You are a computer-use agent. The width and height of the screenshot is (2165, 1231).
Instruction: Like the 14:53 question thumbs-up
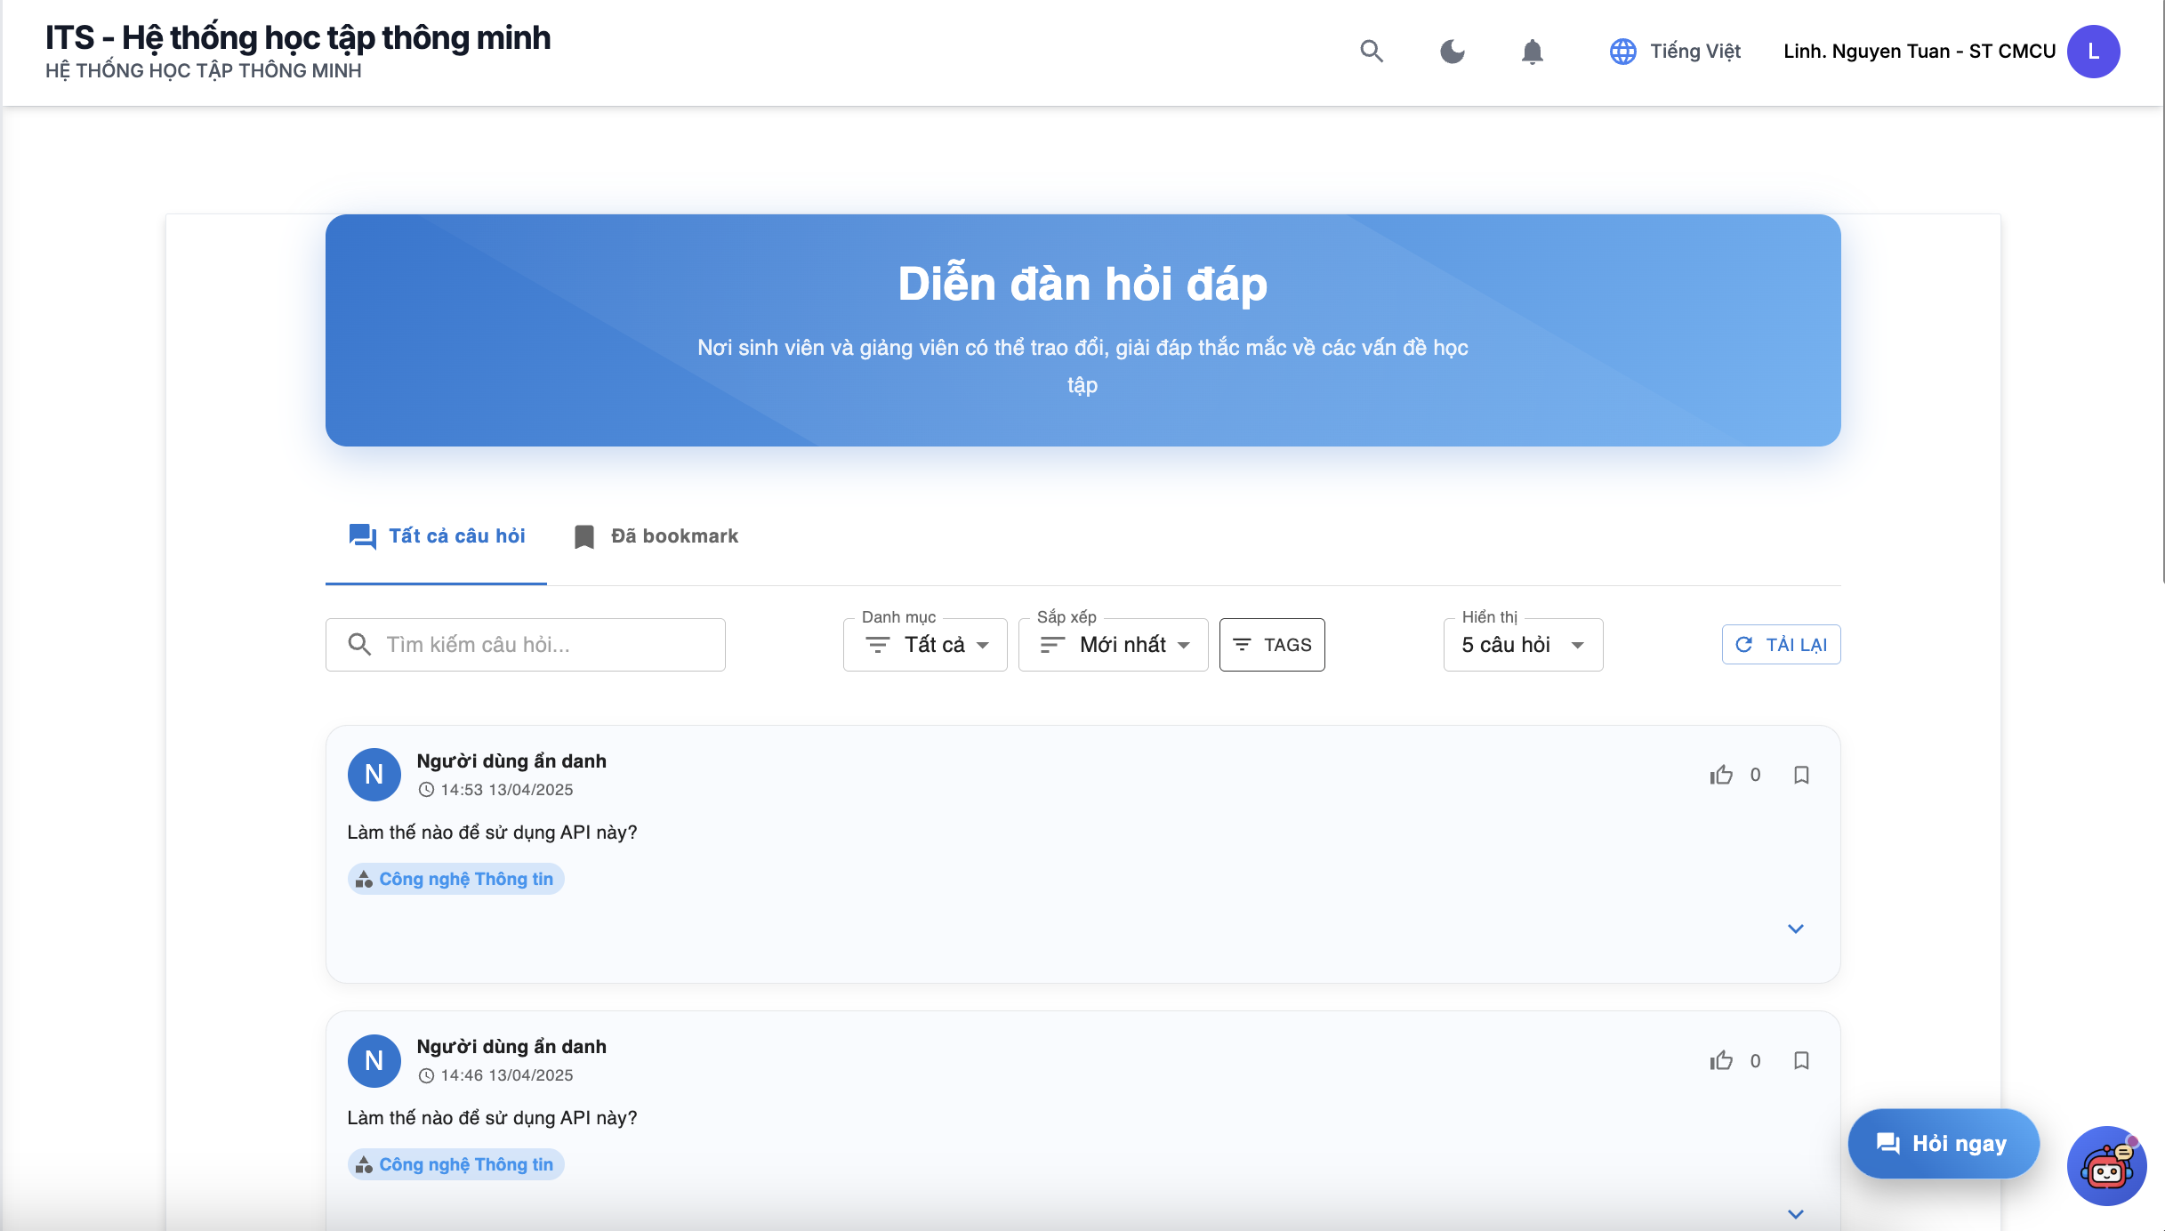coord(1721,775)
